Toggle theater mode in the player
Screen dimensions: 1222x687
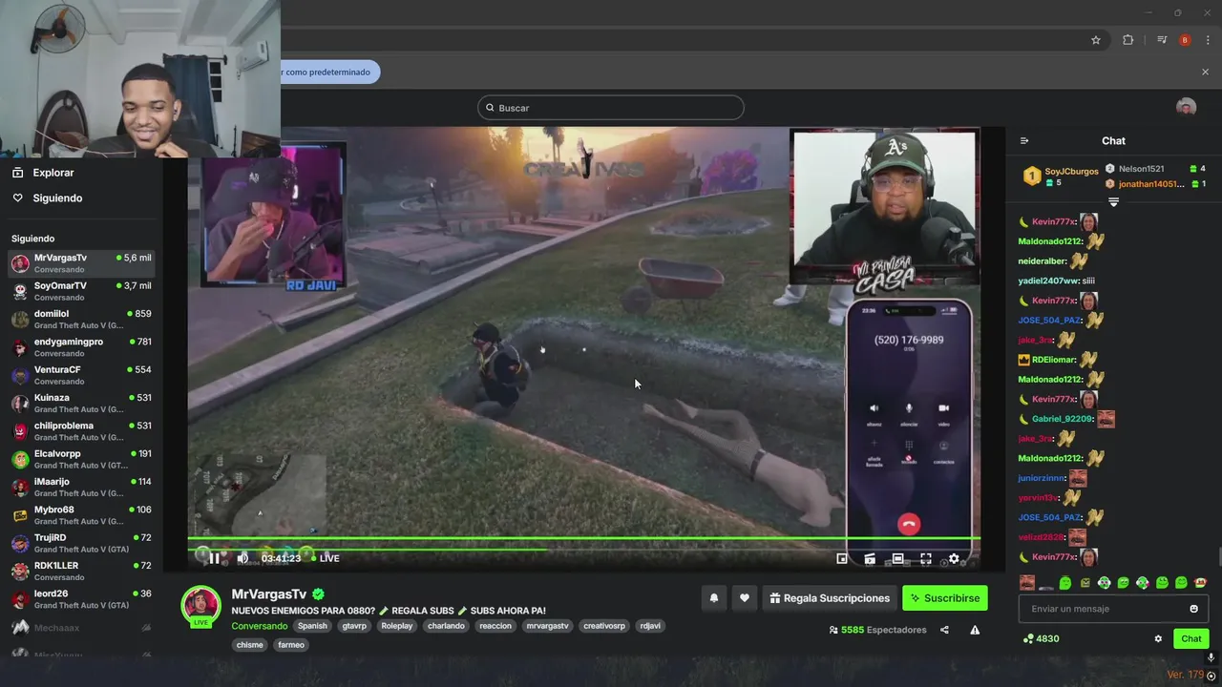[x=897, y=559]
